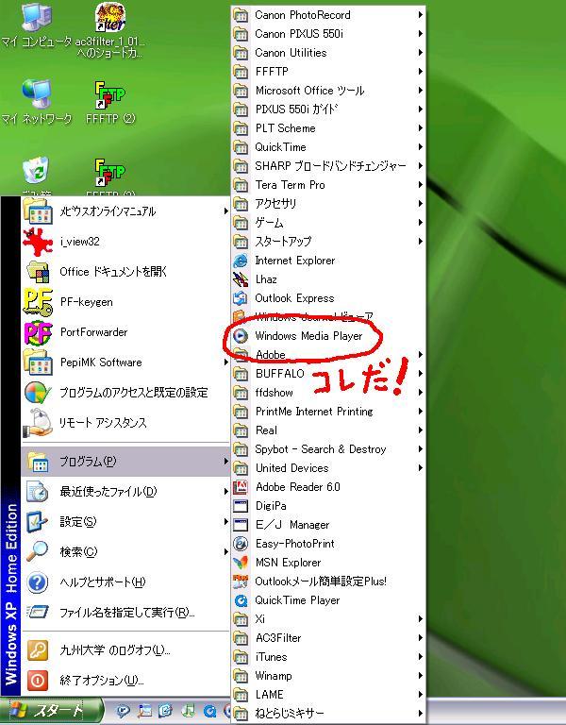
Task: Expand アクセサリ submenu arrow
Action: click(x=420, y=204)
